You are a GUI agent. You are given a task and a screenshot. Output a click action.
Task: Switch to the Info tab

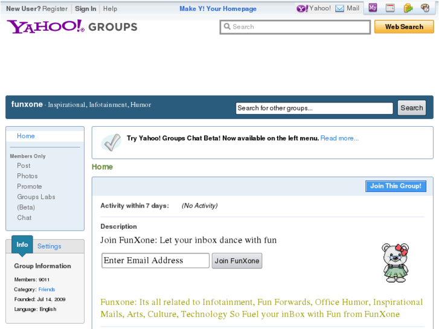tap(22, 244)
